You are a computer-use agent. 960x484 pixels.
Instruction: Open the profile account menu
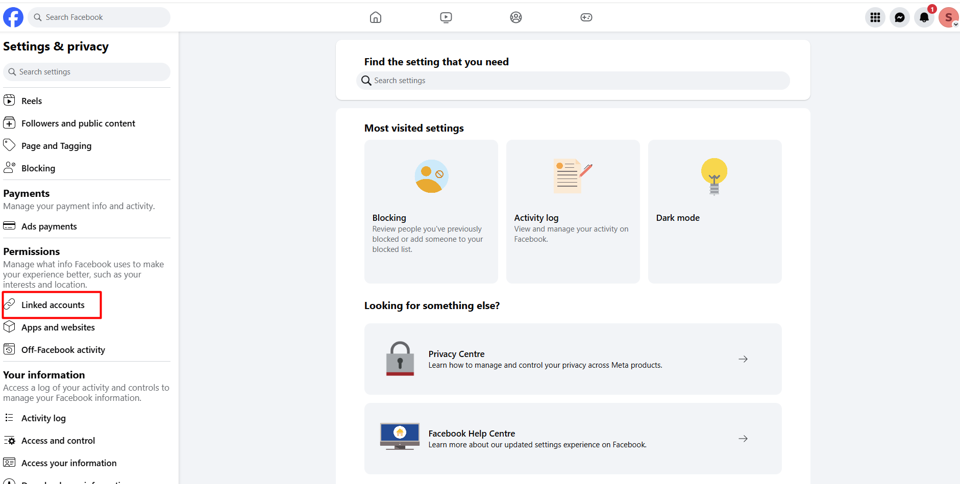tap(949, 17)
